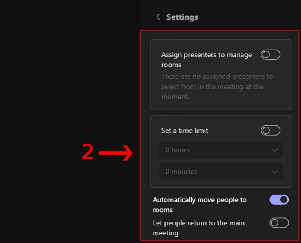Click the back chevron beside Settings

158,17
